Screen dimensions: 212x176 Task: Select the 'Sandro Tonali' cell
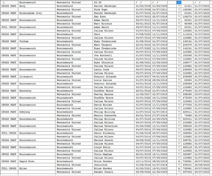point(114,172)
